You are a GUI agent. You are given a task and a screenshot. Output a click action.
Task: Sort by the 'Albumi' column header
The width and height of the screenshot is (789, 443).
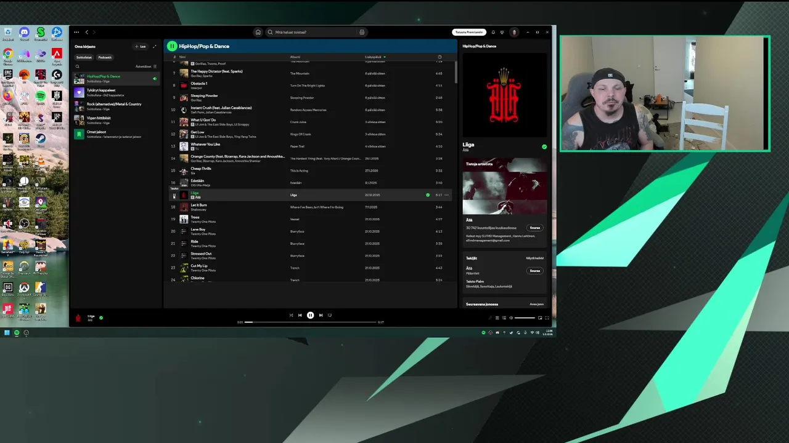[295, 57]
